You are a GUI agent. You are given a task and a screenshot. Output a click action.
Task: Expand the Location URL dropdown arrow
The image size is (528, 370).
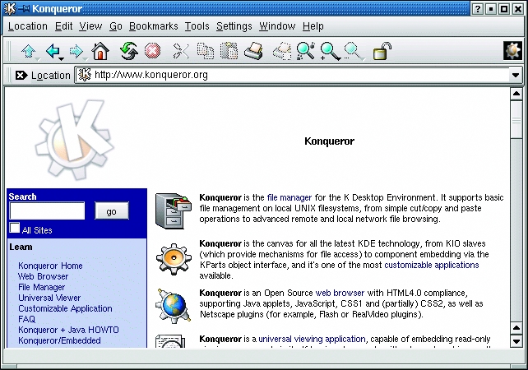click(516, 76)
